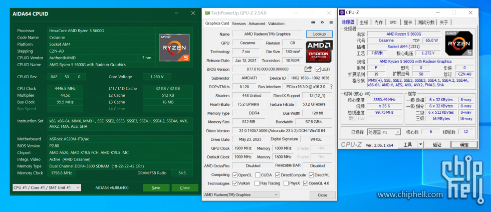
Task: Click the Device ID value 1002 1638 - 1002 1636
Action: [x=310, y=78]
